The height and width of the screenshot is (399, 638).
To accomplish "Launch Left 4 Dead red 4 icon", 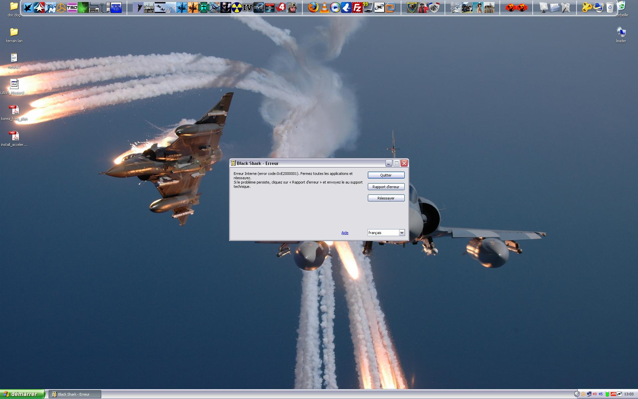I will tap(281, 7).
